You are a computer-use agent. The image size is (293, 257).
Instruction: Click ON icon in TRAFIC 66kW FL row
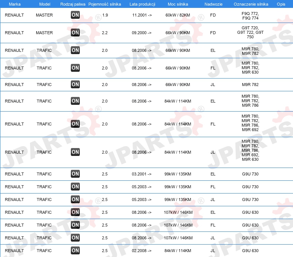[x=75, y=68]
